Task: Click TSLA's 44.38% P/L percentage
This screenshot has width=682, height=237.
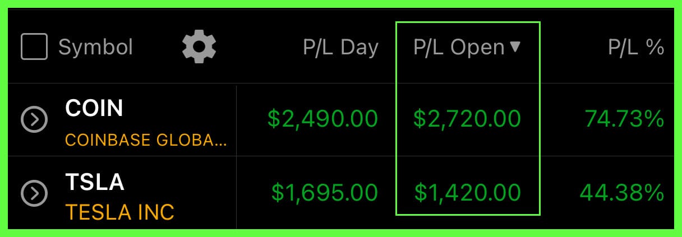Action: coord(622,193)
